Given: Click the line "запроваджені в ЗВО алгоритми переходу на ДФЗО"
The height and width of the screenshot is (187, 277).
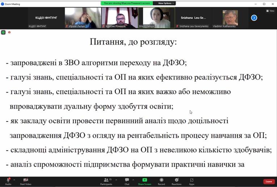Looking at the screenshot, I should pos(97,63).
